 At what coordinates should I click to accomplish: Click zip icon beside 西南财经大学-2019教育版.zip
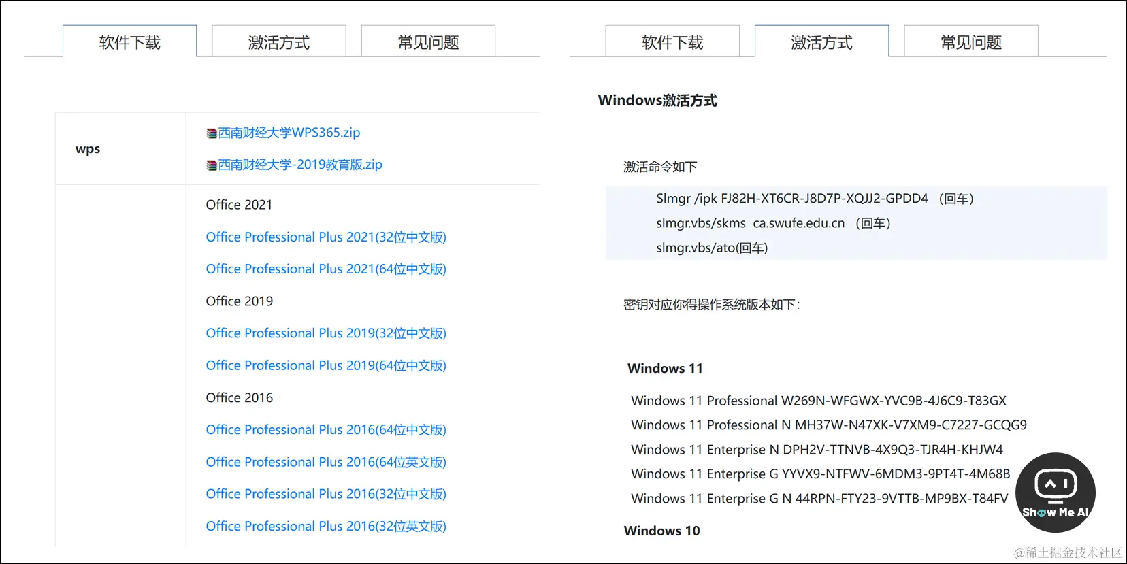(212, 165)
